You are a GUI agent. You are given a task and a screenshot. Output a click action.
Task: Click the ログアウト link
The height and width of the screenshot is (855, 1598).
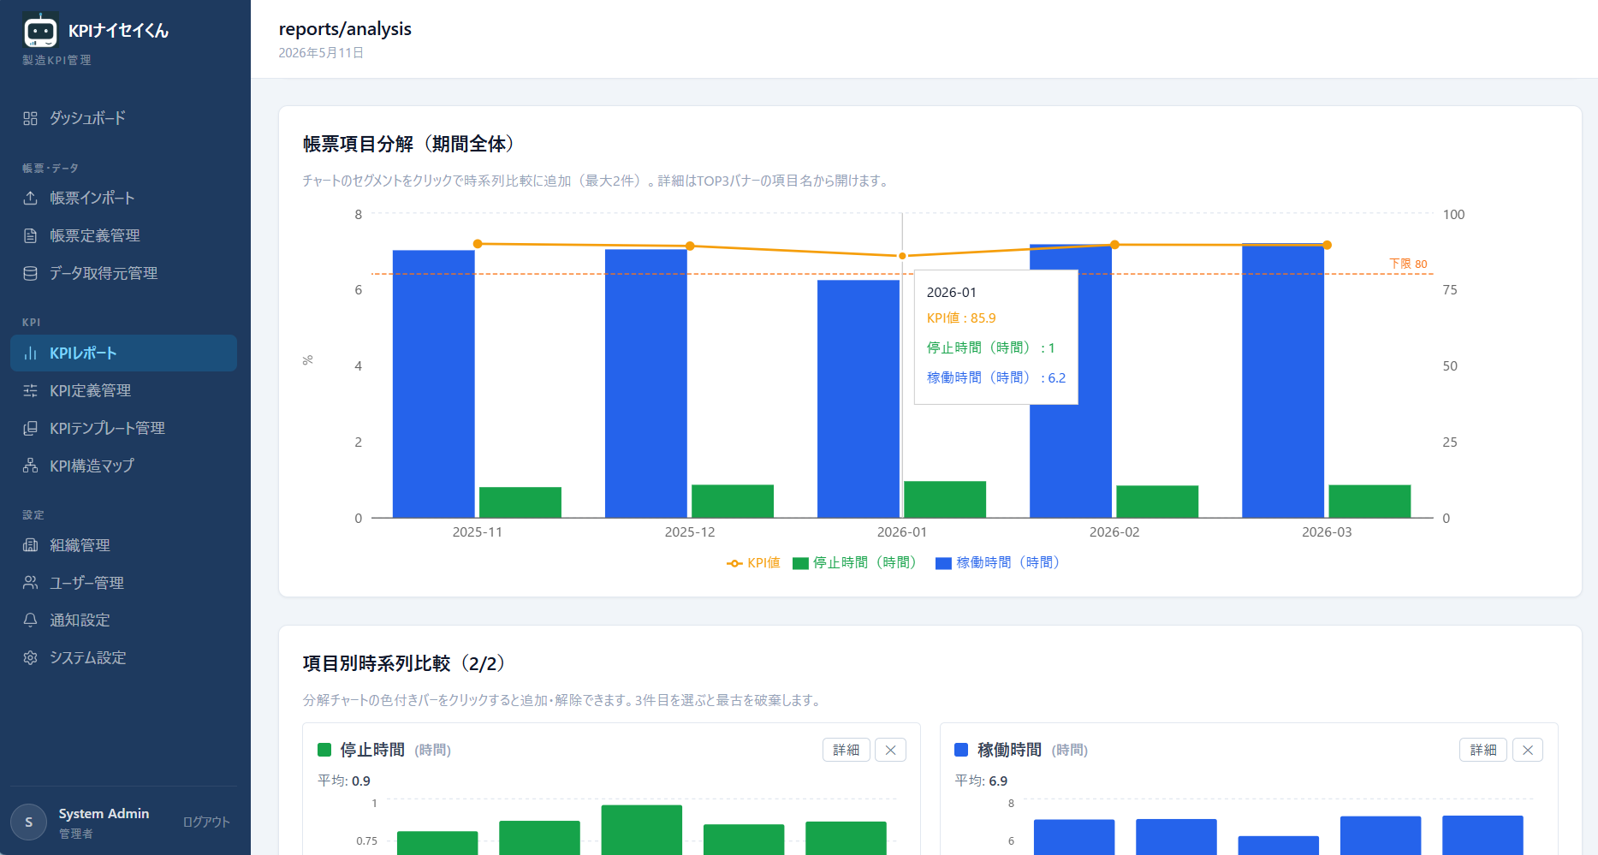click(206, 822)
